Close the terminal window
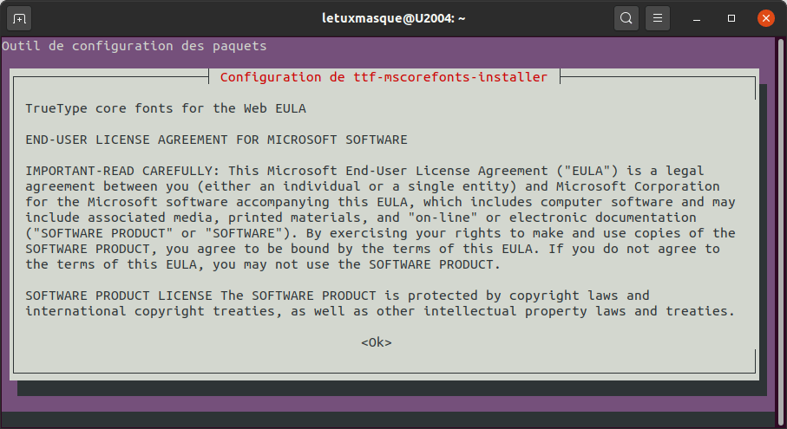The height and width of the screenshot is (429, 787). click(765, 17)
